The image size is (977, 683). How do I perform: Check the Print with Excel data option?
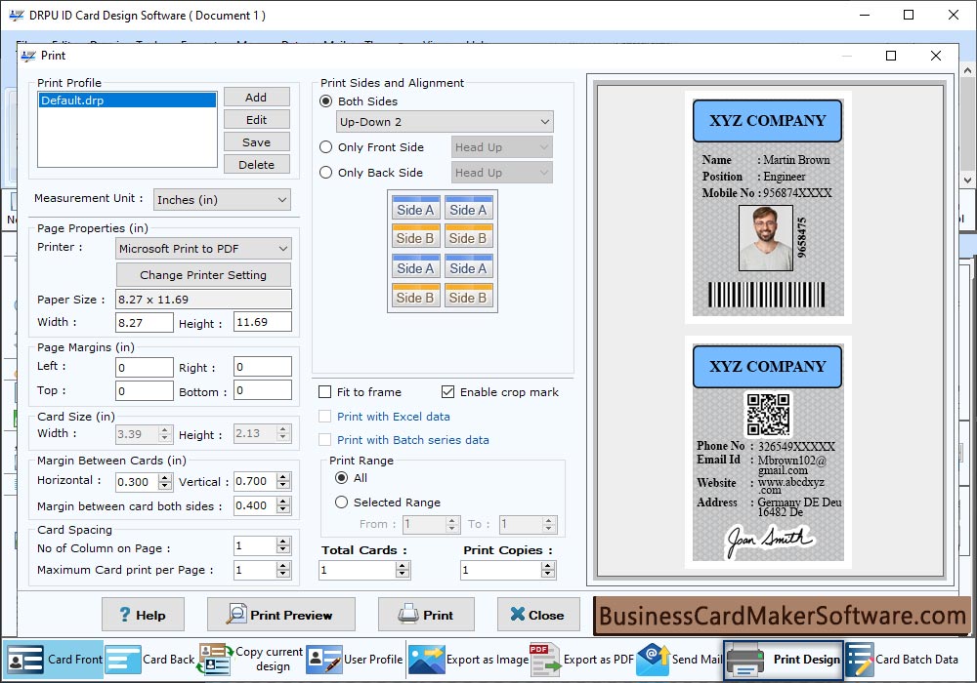click(324, 417)
